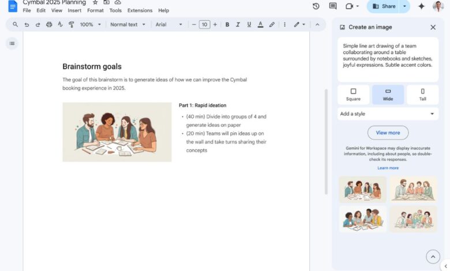Show the document outline
The height and width of the screenshot is (271, 450).
pos(12,44)
